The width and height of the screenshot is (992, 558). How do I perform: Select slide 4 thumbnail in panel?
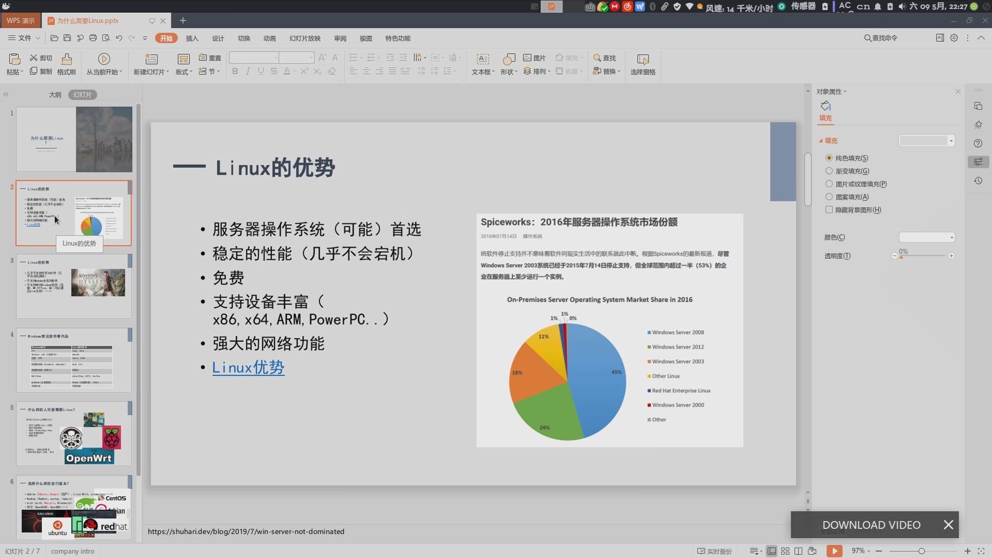[74, 360]
